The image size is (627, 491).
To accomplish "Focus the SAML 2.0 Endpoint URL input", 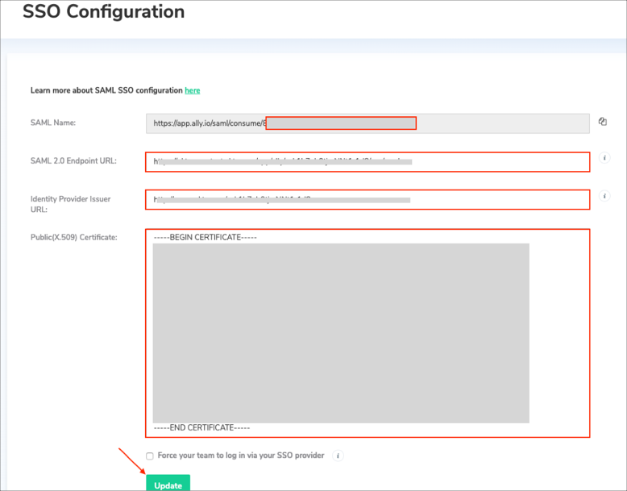I will pyautogui.click(x=367, y=161).
